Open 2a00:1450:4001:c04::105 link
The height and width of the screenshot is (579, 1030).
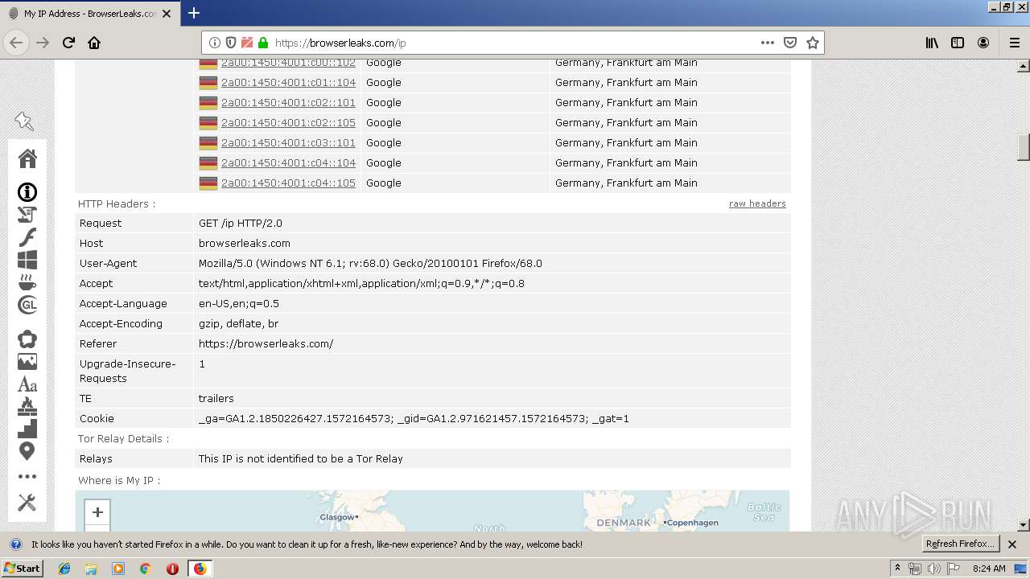point(288,183)
